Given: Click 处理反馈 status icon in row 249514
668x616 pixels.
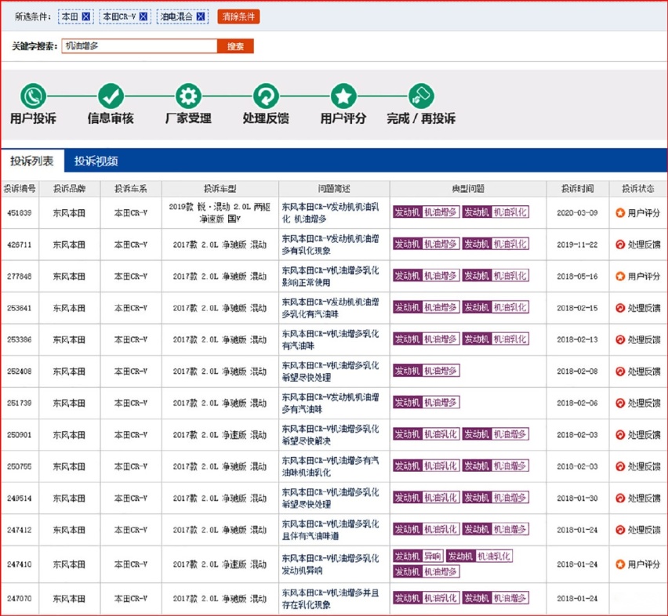Looking at the screenshot, I should point(620,498).
